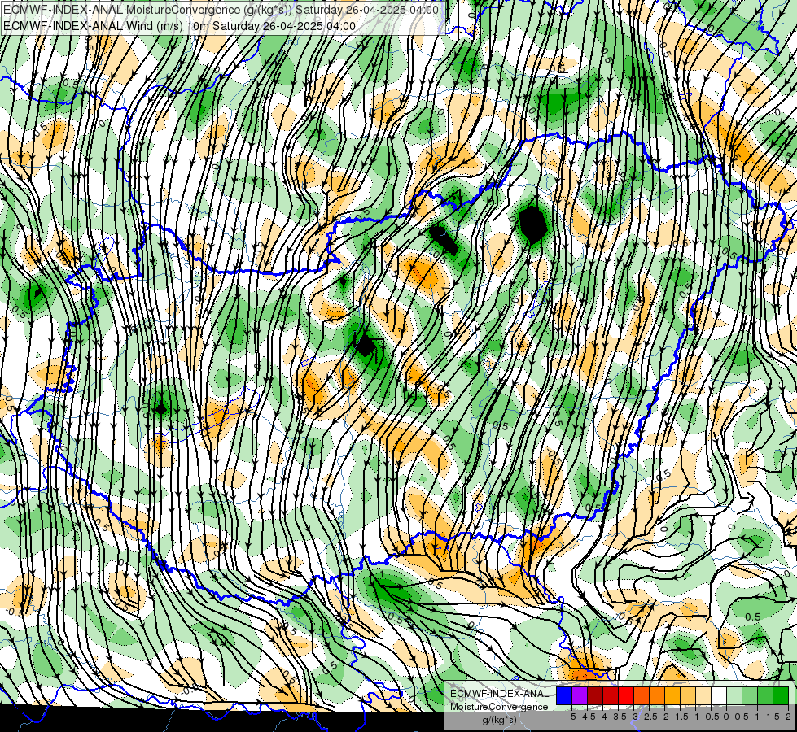Click the light green swatch between 0.5 and 1
The width and height of the screenshot is (797, 732).
(750, 695)
